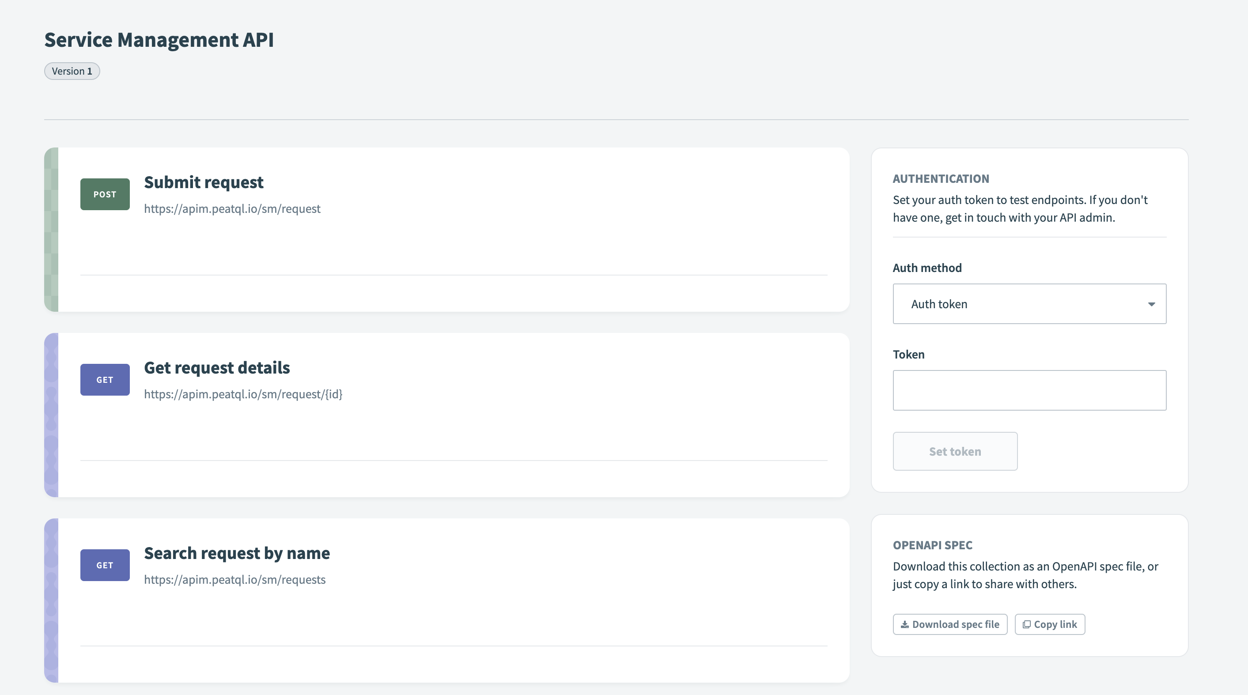This screenshot has height=695, width=1248.
Task: Click the GET badge beside Search request by name
Action: pyautogui.click(x=105, y=565)
